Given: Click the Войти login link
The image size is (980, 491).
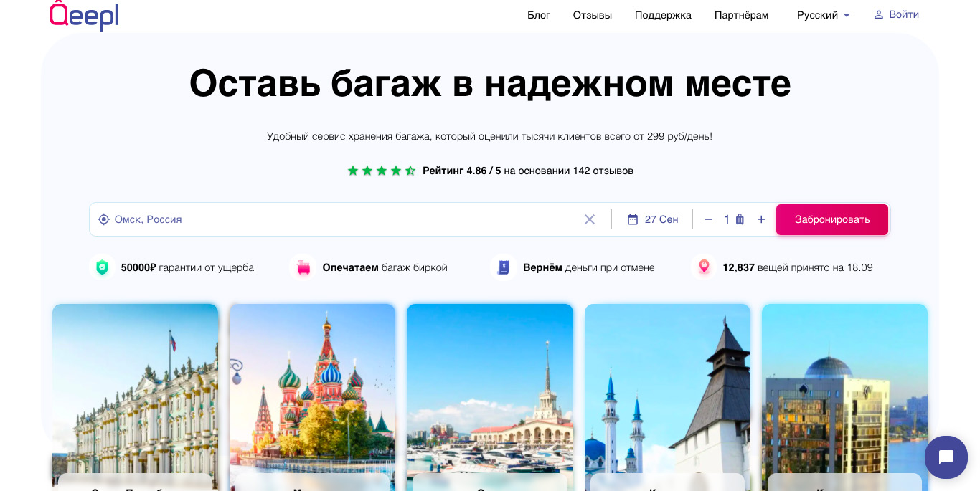Looking at the screenshot, I should [x=896, y=14].
